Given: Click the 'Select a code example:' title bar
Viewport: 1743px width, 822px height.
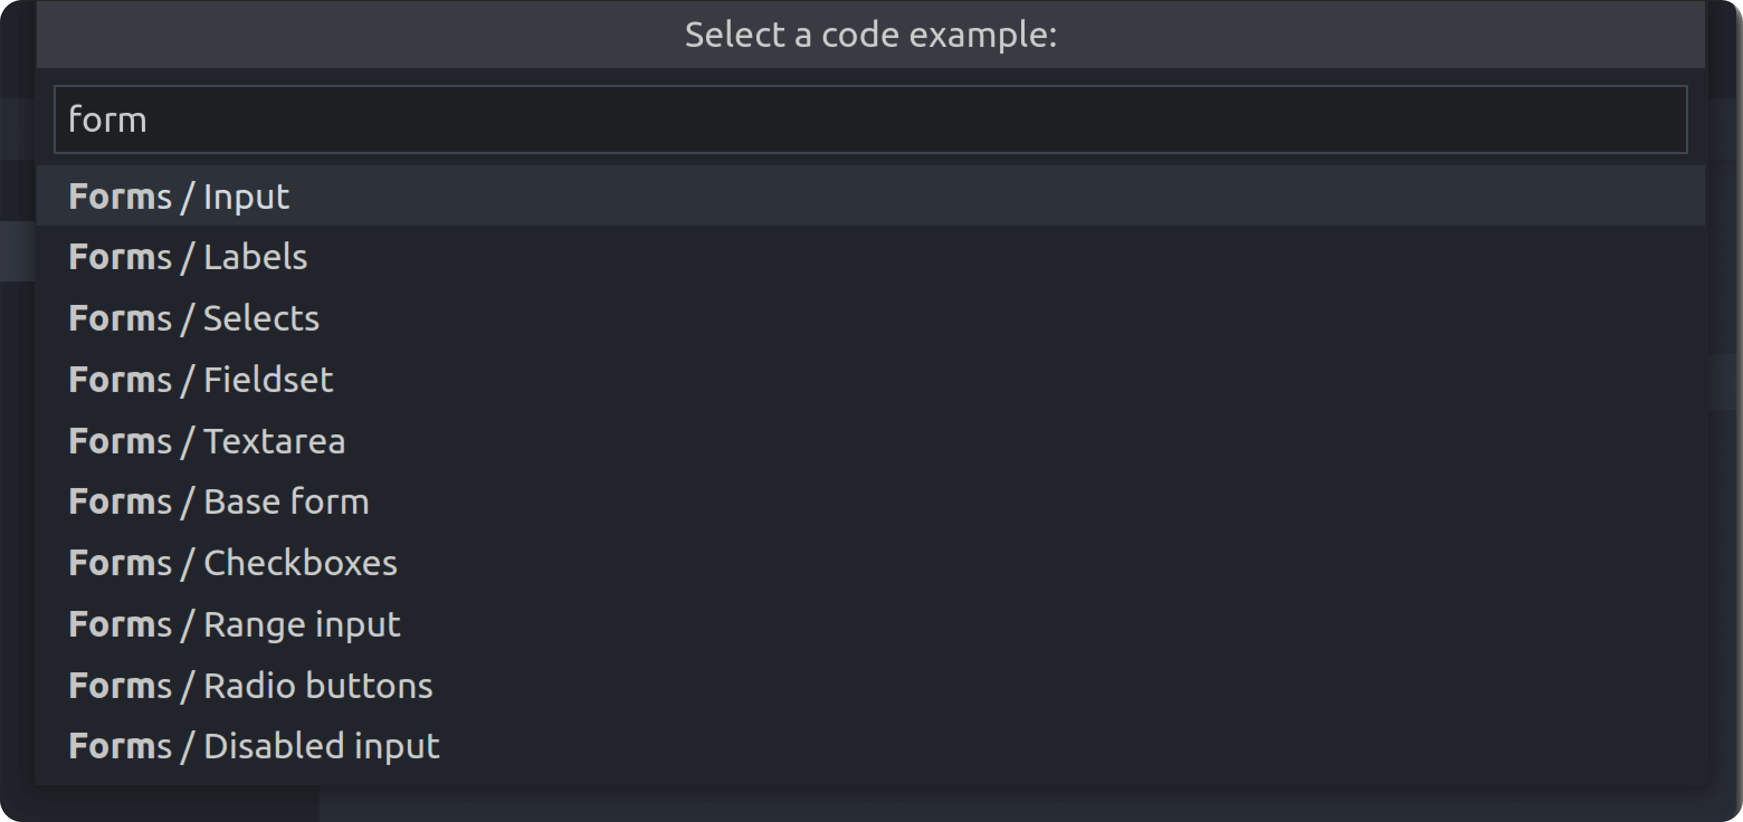Looking at the screenshot, I should click(871, 34).
